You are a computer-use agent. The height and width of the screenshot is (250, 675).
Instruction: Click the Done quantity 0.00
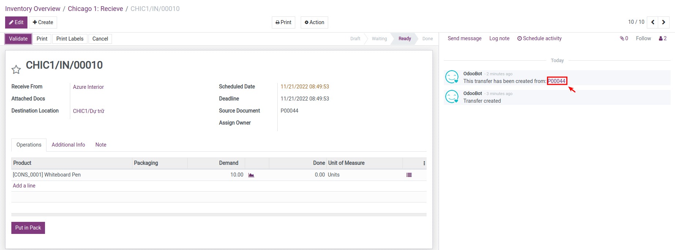tap(320, 175)
